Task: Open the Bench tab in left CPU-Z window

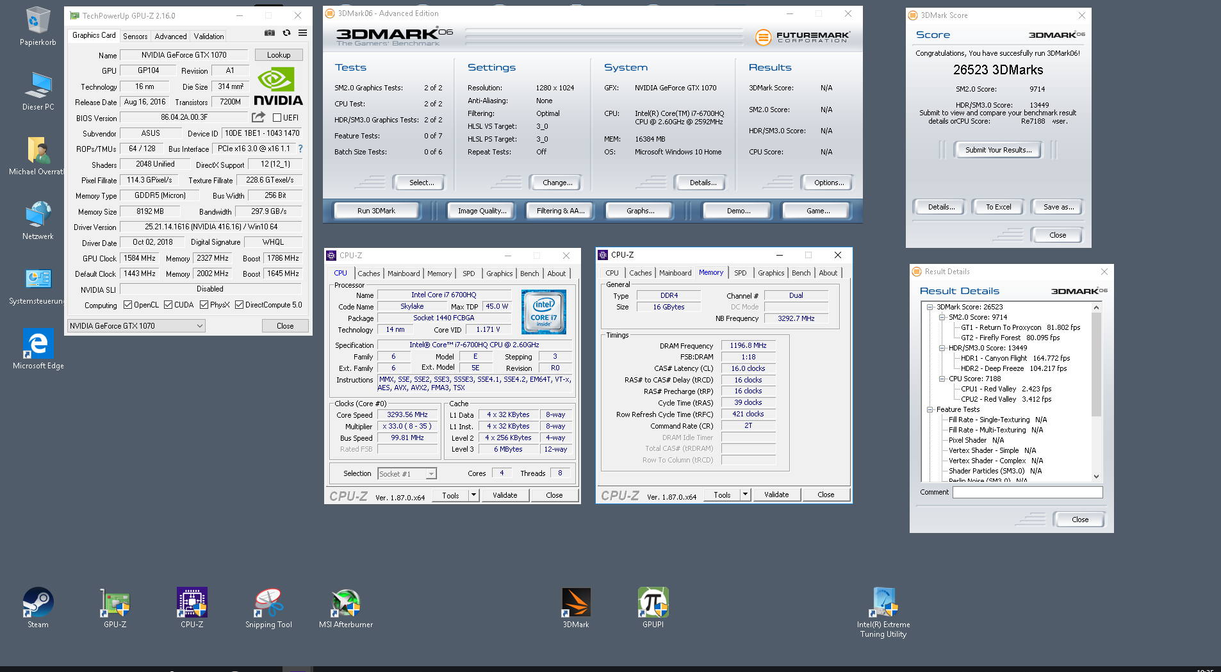Action: tap(529, 274)
